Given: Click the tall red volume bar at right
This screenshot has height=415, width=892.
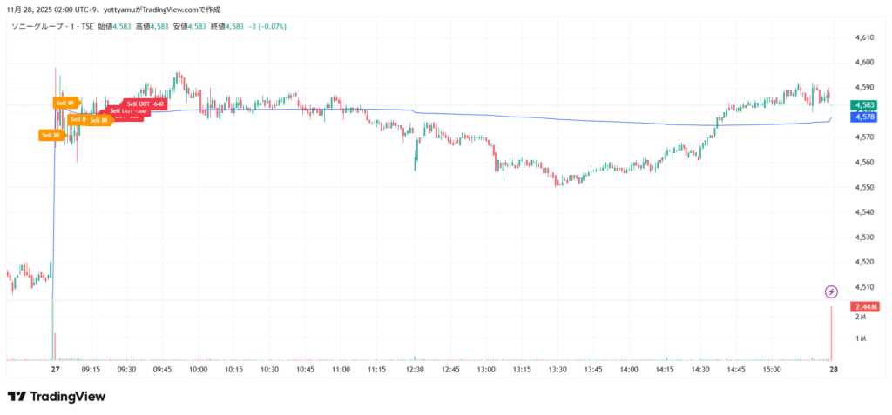Looking at the screenshot, I should [x=832, y=335].
